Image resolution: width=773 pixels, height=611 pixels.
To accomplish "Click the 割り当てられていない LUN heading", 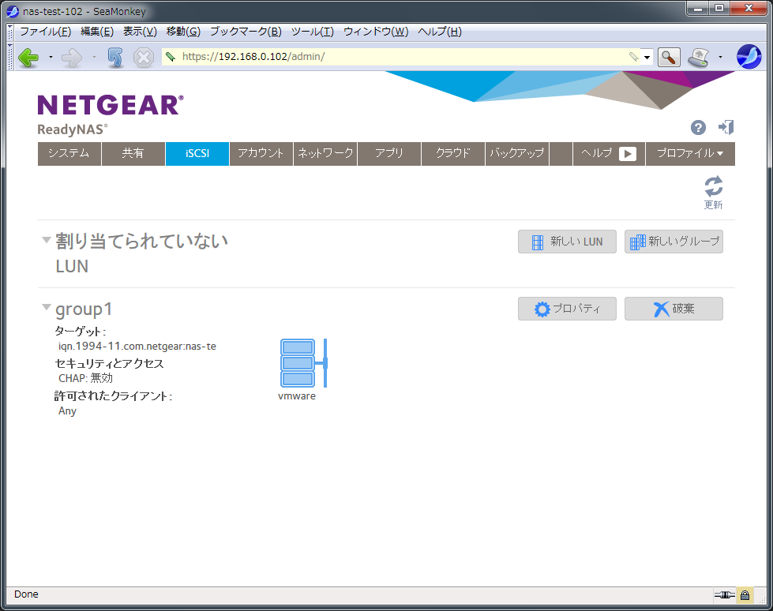I will 141,253.
